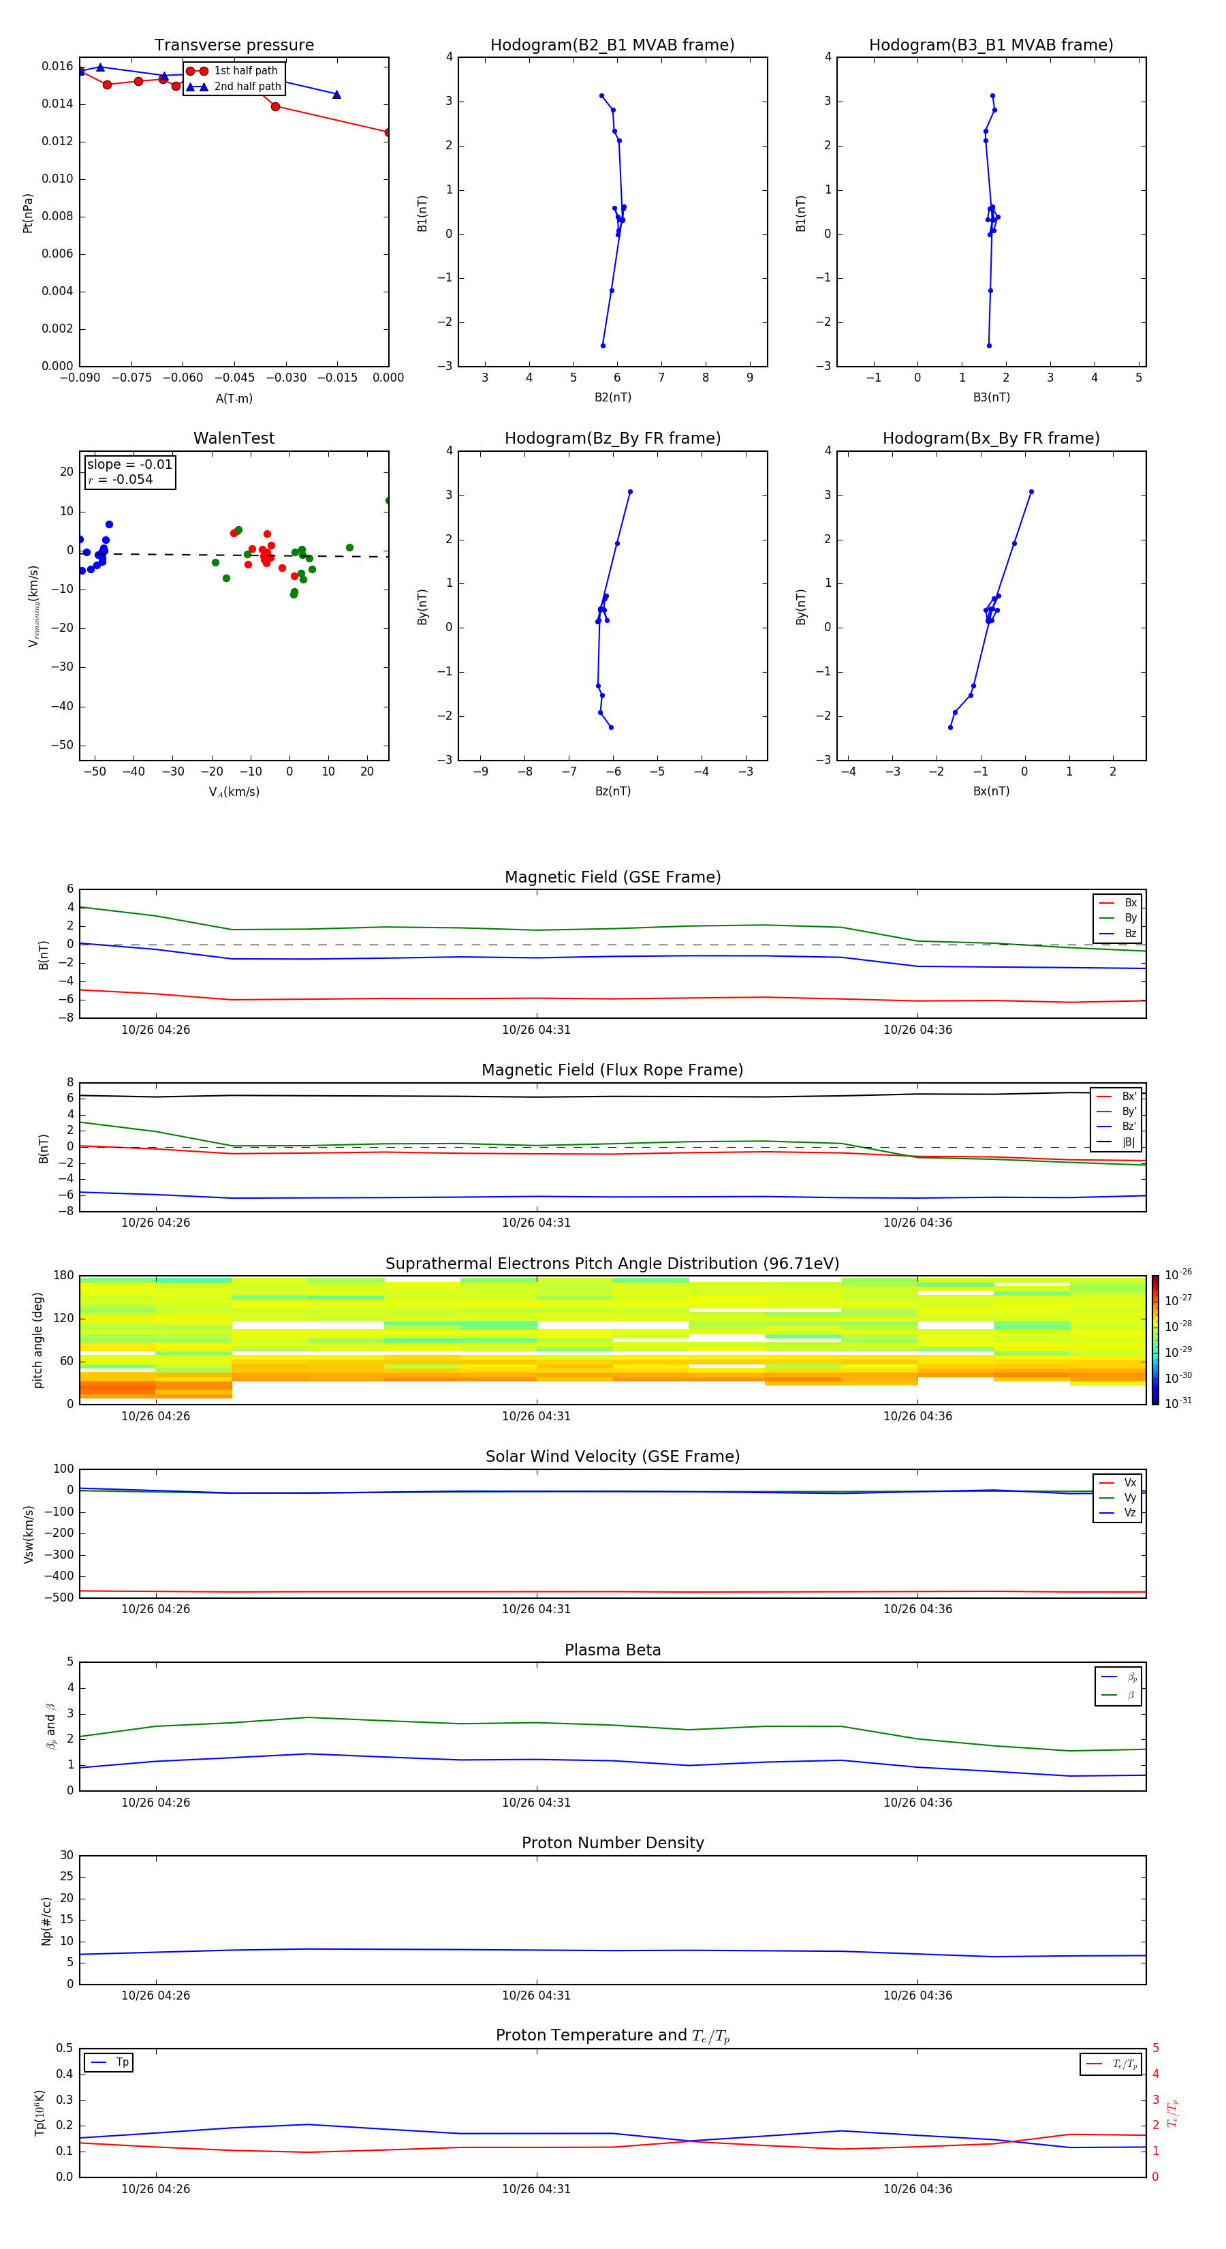
Task: Click '10/26 04:36' under Proton Number Density plot
Action: click(917, 1995)
